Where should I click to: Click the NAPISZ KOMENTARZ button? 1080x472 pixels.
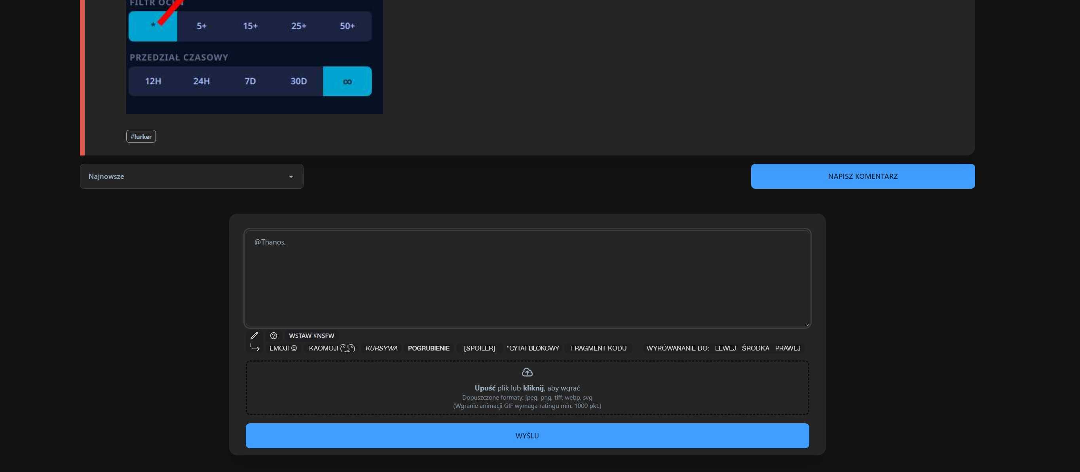tap(863, 176)
